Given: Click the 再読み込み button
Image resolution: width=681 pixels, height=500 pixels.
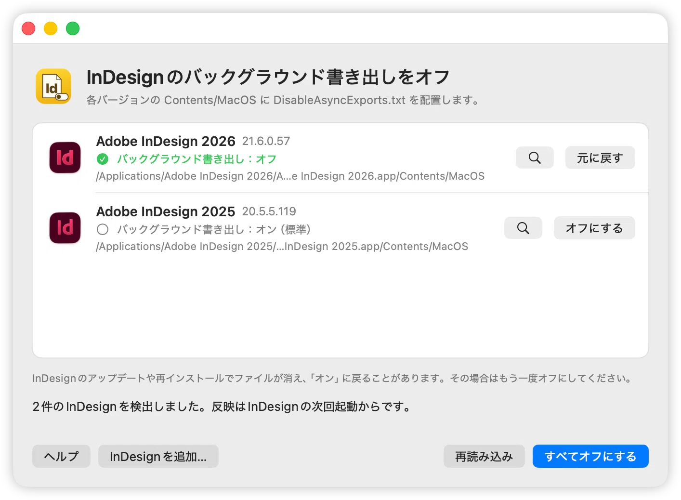Looking at the screenshot, I should [484, 456].
